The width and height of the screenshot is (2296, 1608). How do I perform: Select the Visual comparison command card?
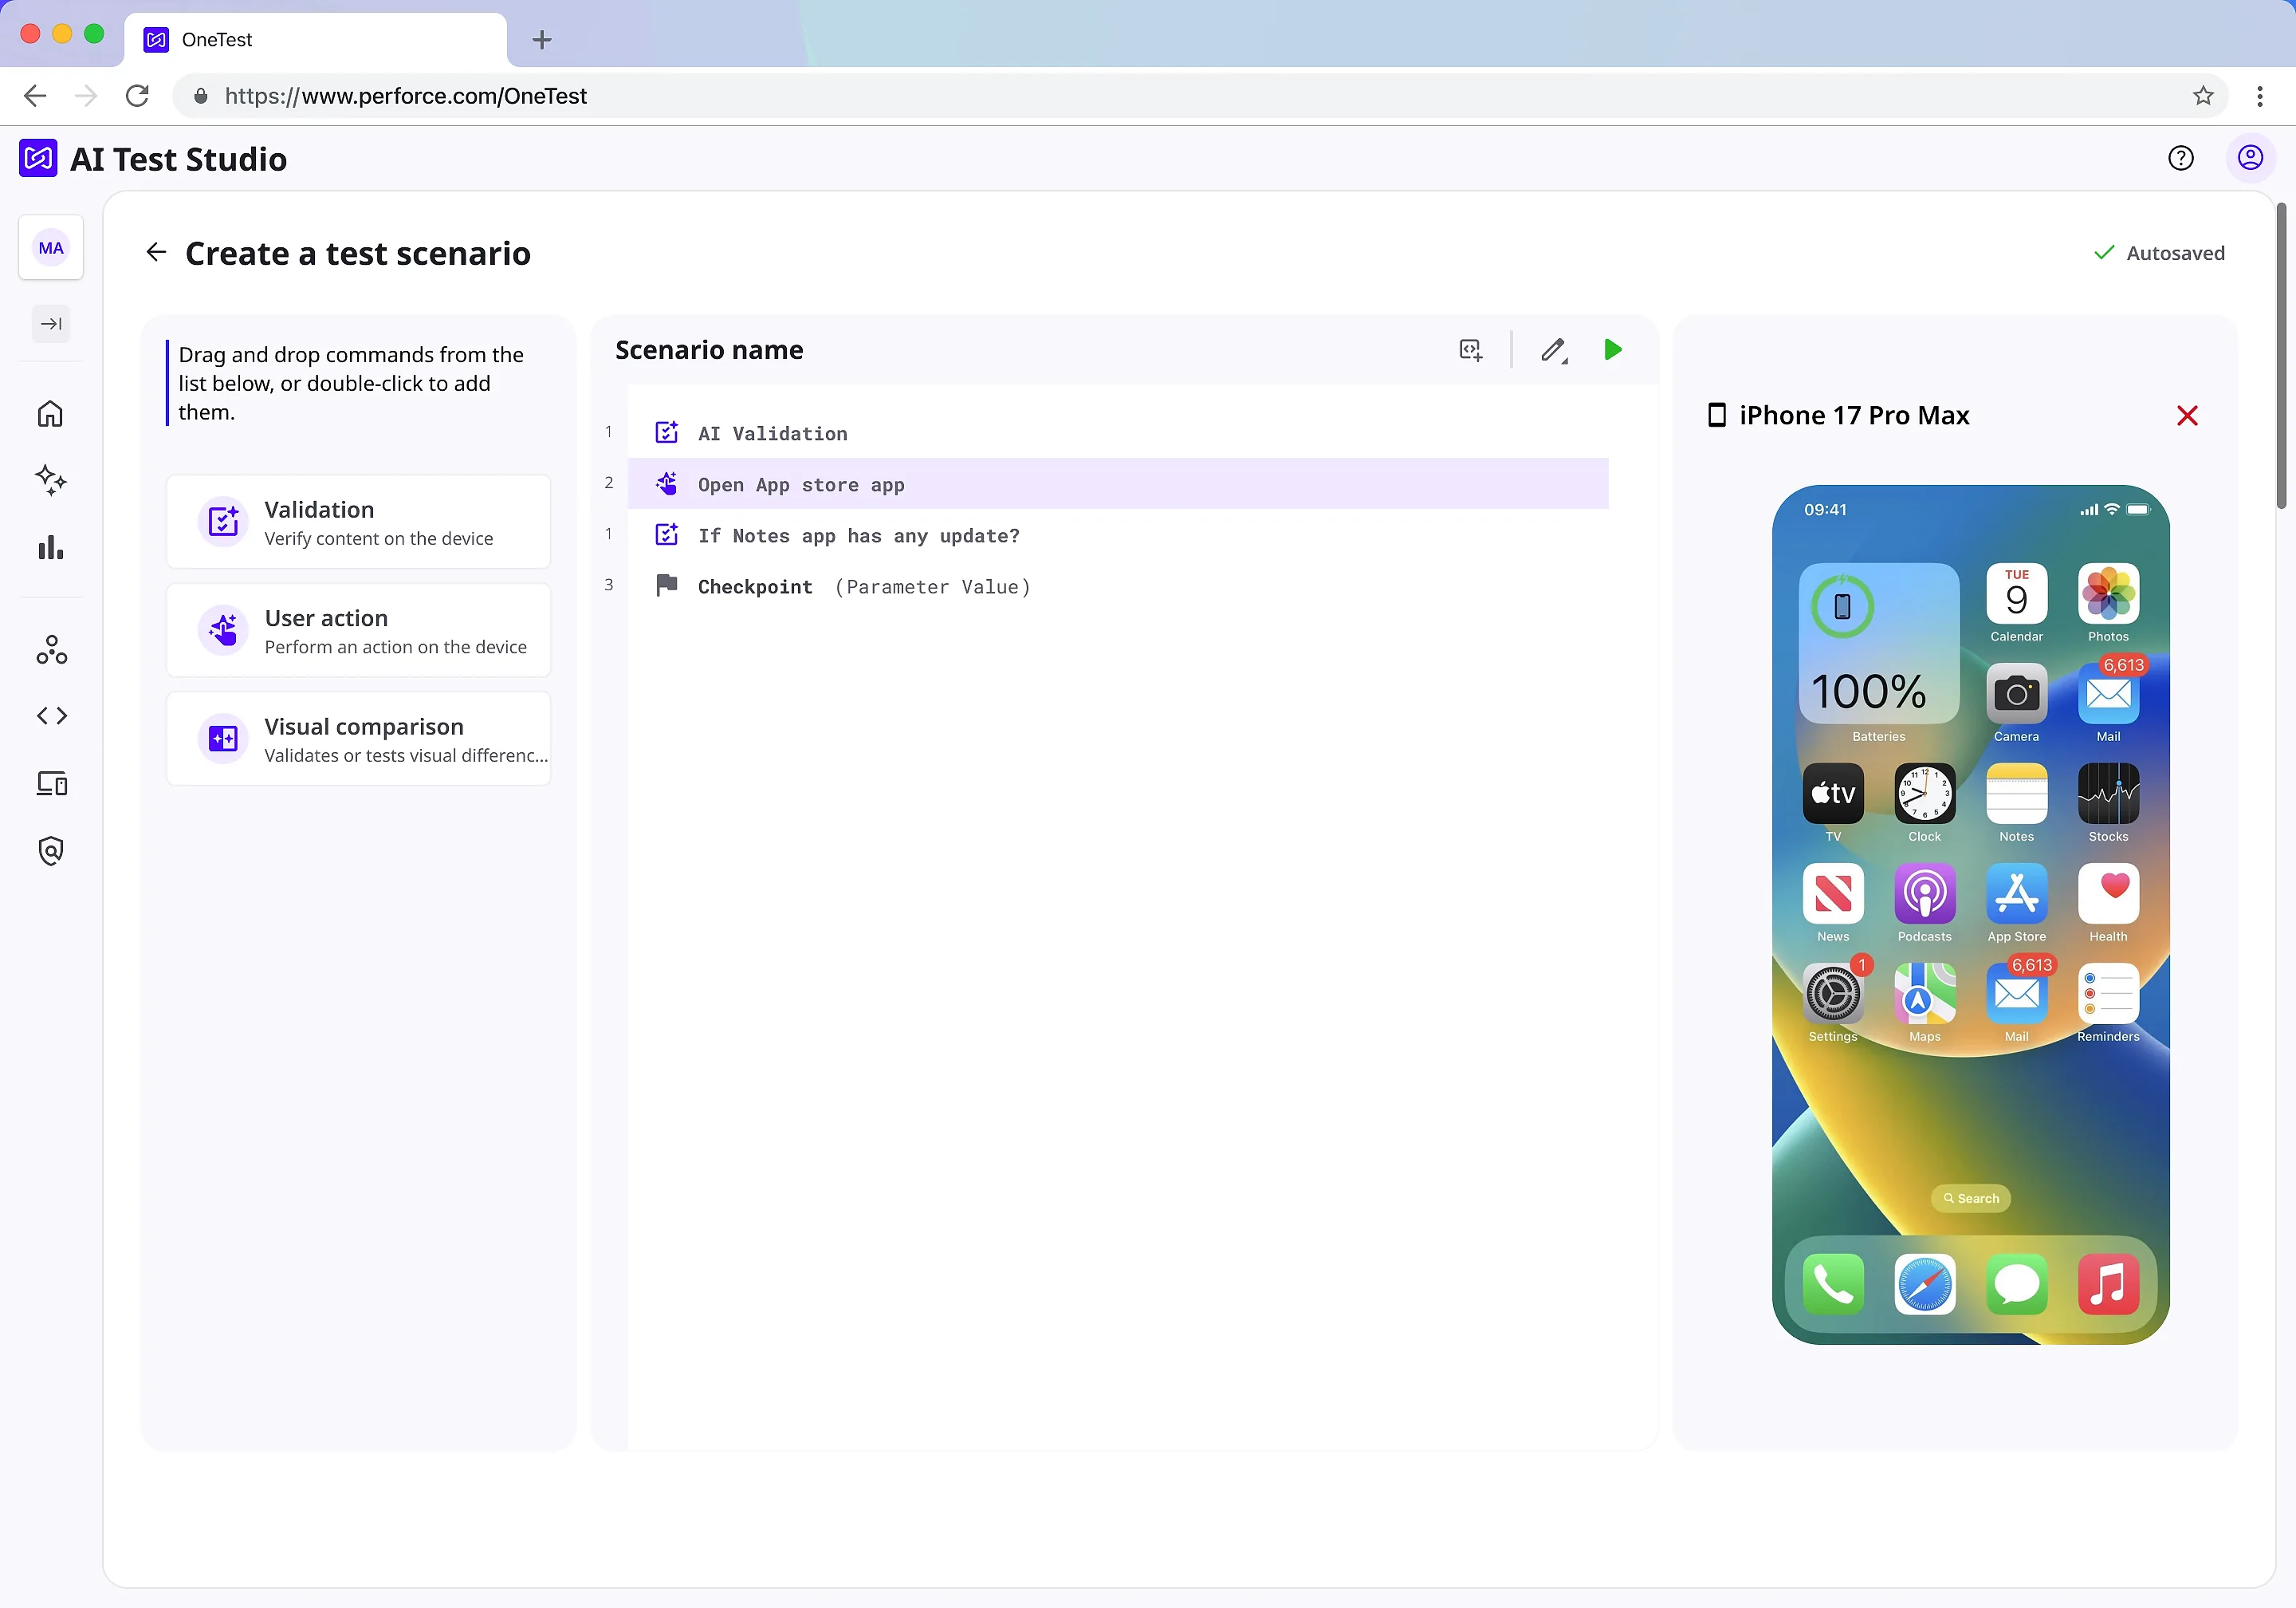coord(359,739)
